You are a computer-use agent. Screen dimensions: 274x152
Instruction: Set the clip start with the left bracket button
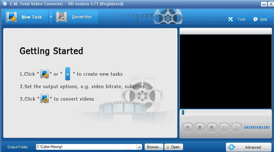pyautogui.click(x=224, y=127)
